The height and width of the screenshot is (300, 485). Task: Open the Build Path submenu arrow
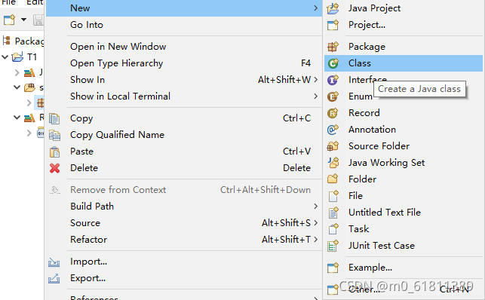[x=315, y=207]
